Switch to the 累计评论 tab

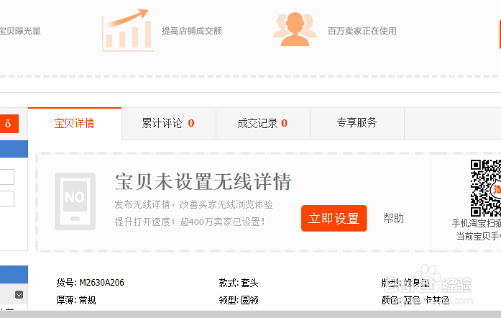tap(169, 124)
